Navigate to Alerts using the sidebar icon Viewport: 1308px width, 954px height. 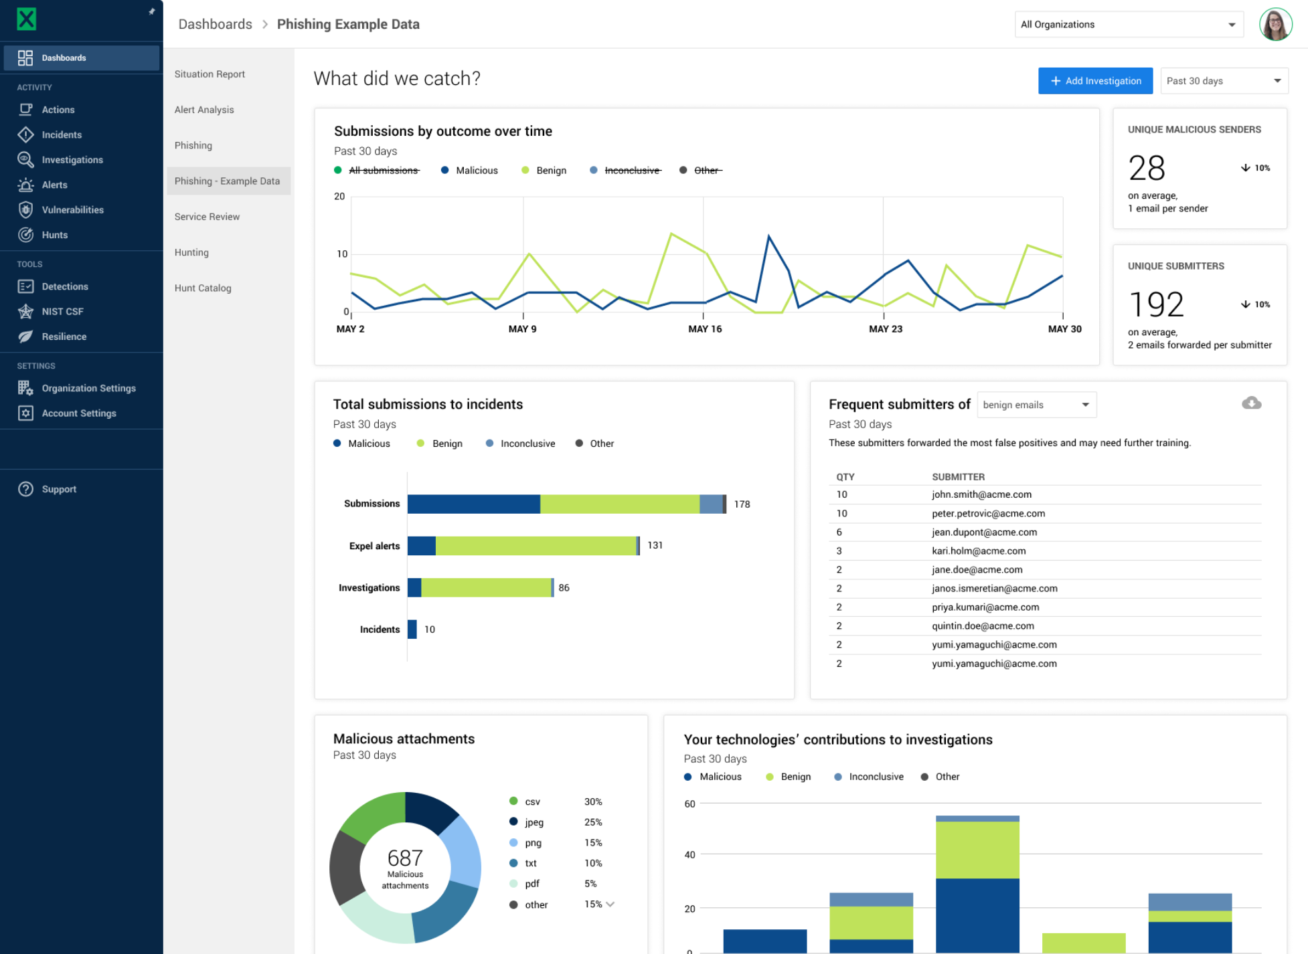(x=27, y=185)
